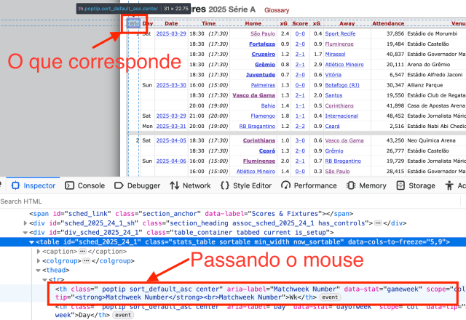Open the first 2025-03-29 date link

click(171, 33)
